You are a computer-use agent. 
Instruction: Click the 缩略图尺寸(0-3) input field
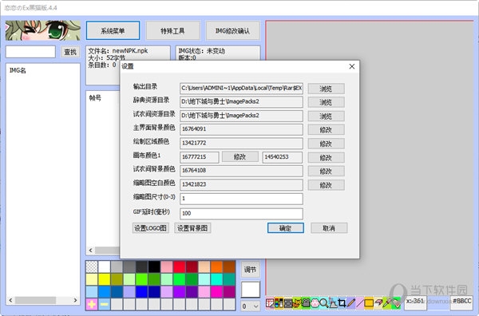(x=241, y=199)
